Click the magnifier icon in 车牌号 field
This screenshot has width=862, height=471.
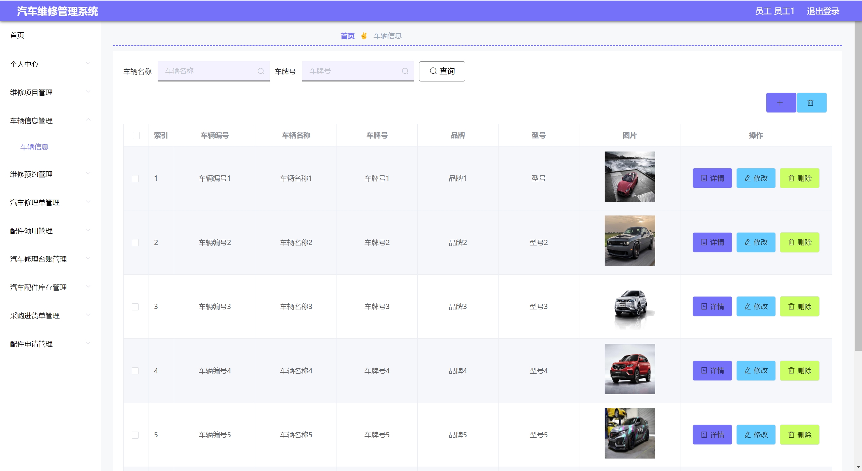pos(405,71)
